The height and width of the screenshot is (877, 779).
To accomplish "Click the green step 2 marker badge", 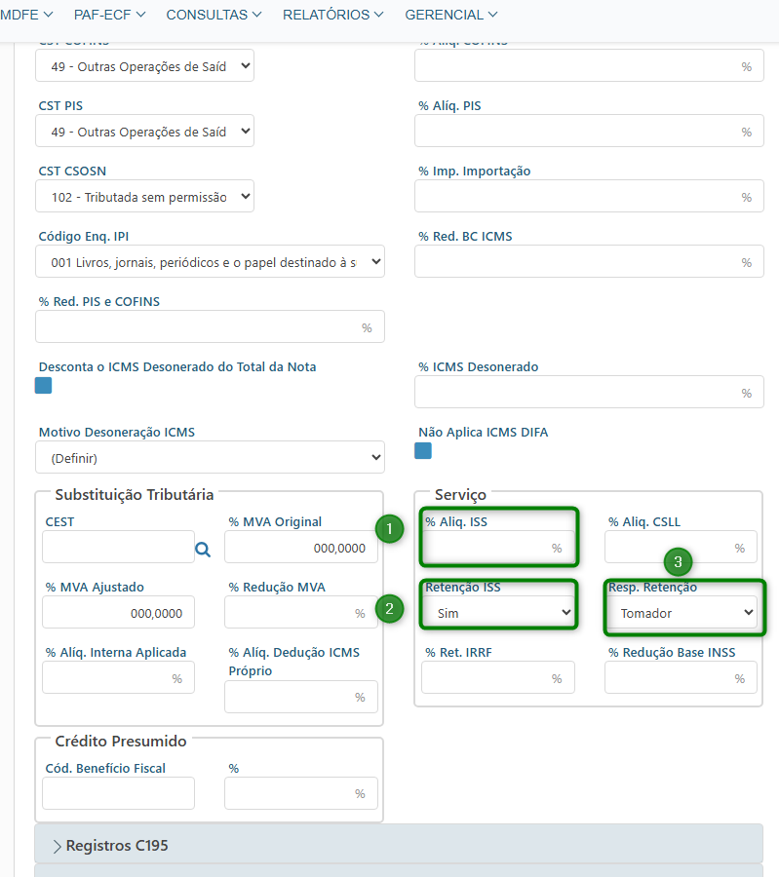I will [x=390, y=609].
